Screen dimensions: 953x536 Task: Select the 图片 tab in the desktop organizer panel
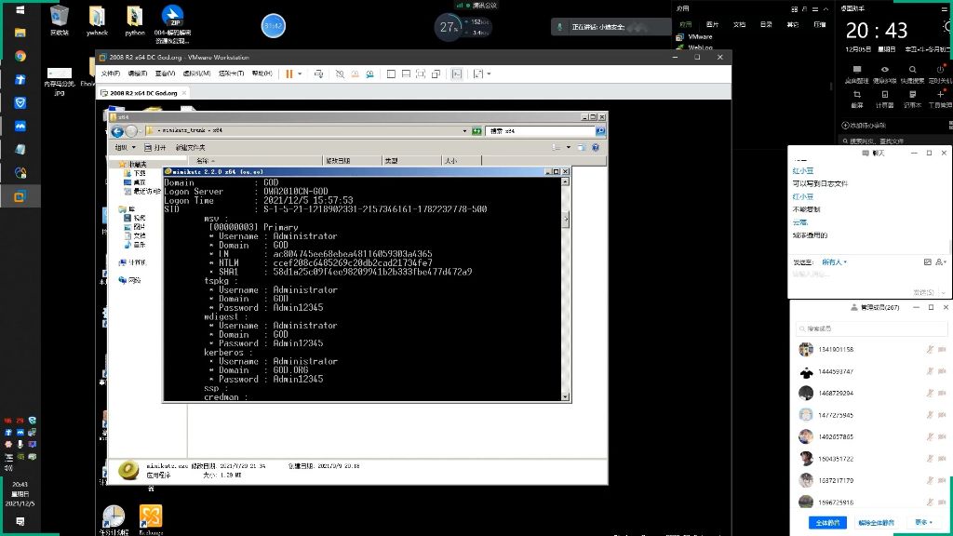[712, 24]
